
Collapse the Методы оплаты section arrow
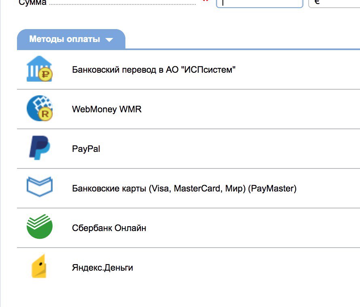point(109,40)
